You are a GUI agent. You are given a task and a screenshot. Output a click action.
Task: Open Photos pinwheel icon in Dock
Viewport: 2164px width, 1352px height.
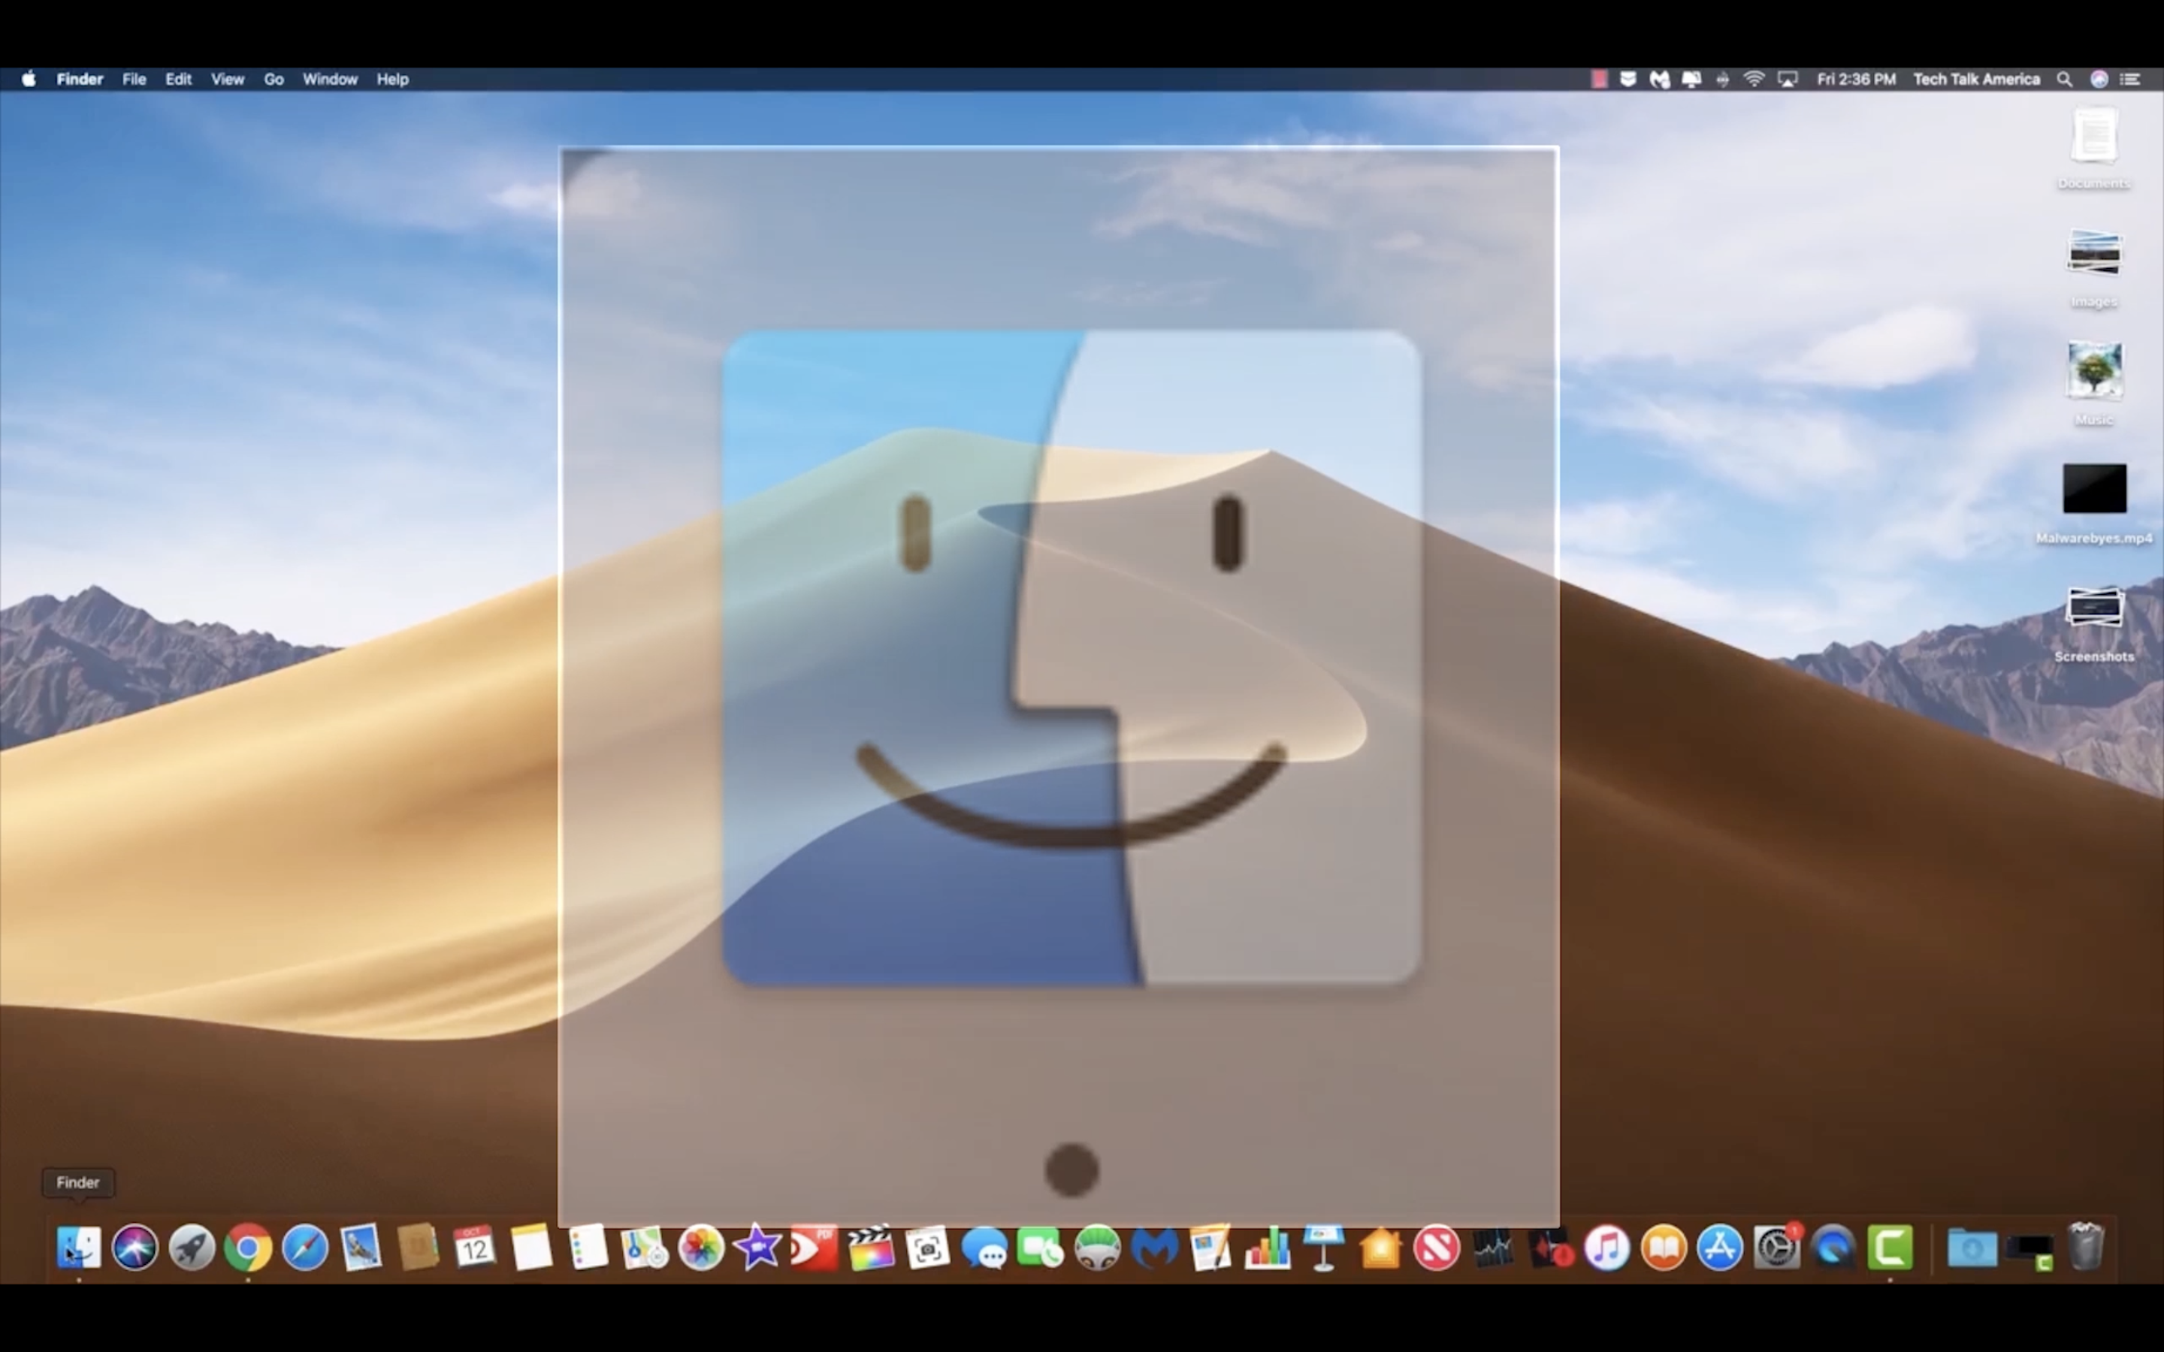click(701, 1248)
